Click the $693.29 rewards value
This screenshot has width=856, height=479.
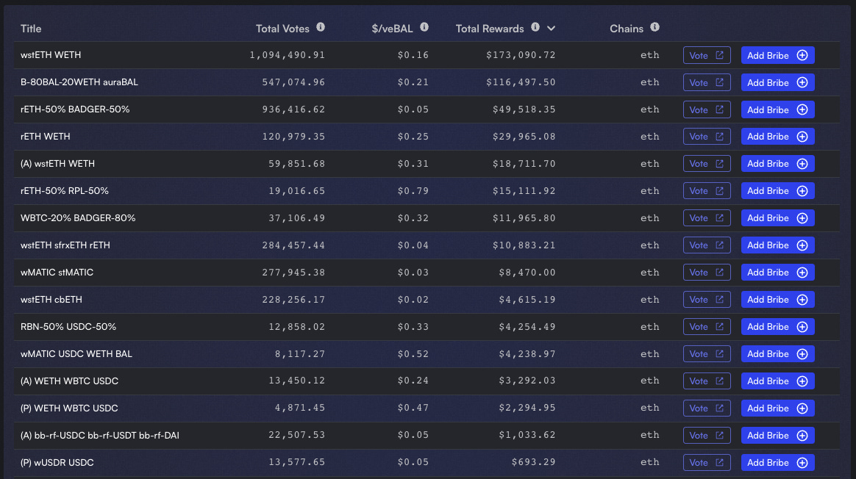(533, 463)
